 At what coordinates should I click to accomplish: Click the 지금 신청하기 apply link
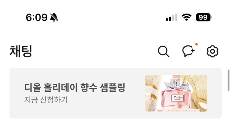click(x=46, y=100)
